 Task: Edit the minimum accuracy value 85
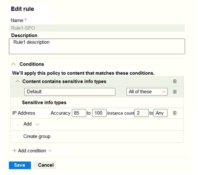[79, 113]
